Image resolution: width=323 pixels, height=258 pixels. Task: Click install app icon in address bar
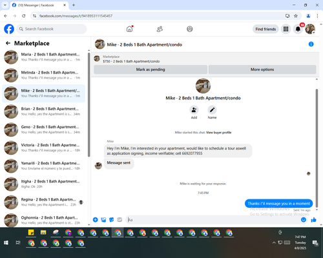point(287,15)
